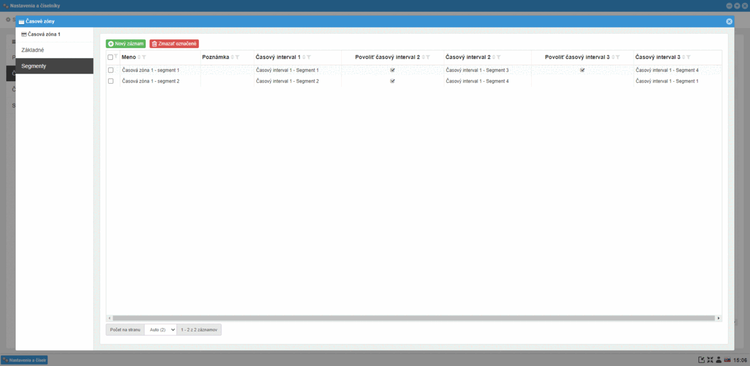Toggle Povoliť časový interval 2 for segment 2

392,81
